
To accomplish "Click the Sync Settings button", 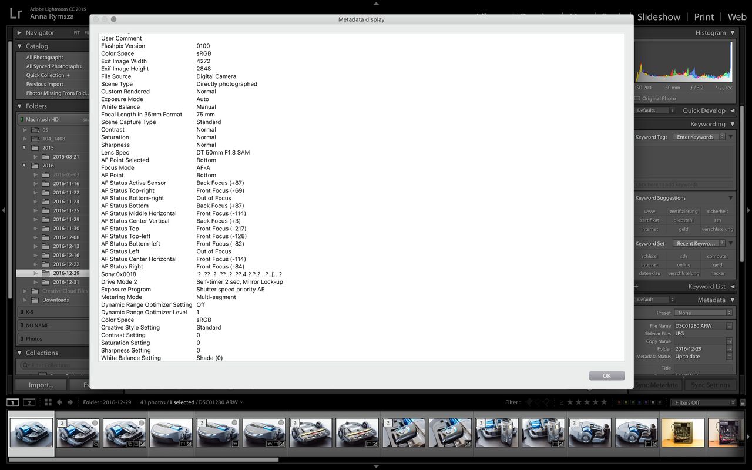I will coord(710,385).
